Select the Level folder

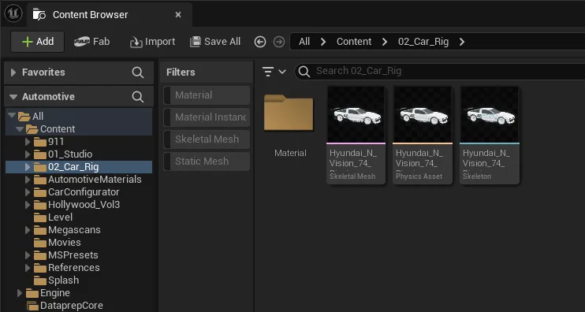point(79,217)
